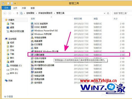Expand the chevron after 控制面板 breadcrumb
This screenshot has height=99, width=132.
pyautogui.click(x=36, y=13)
